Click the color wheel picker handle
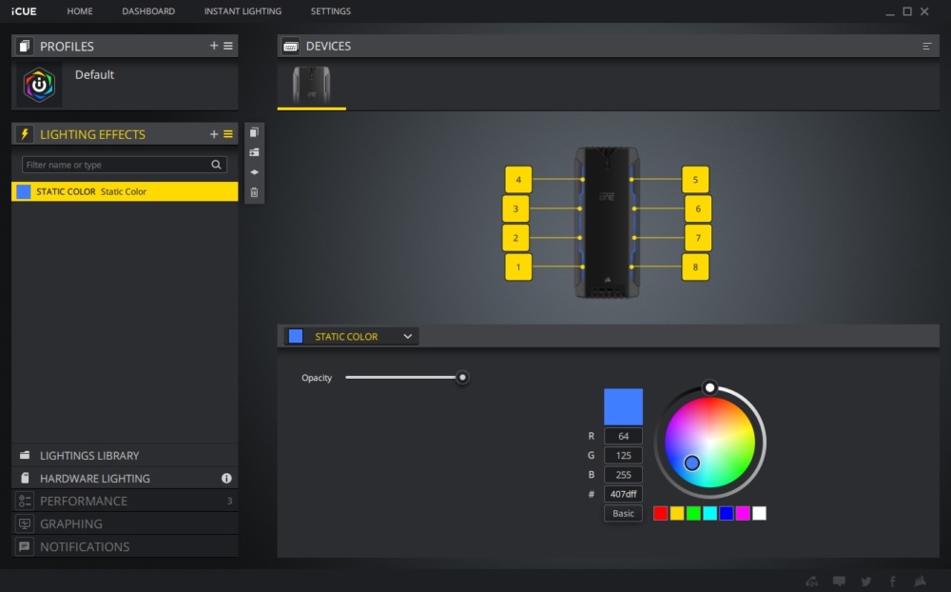Viewport: 951px width, 592px height. (x=692, y=464)
